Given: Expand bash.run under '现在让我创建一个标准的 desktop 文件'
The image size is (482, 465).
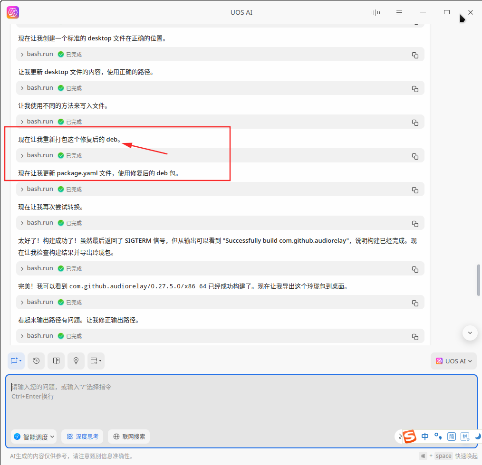Looking at the screenshot, I should click(x=22, y=54).
